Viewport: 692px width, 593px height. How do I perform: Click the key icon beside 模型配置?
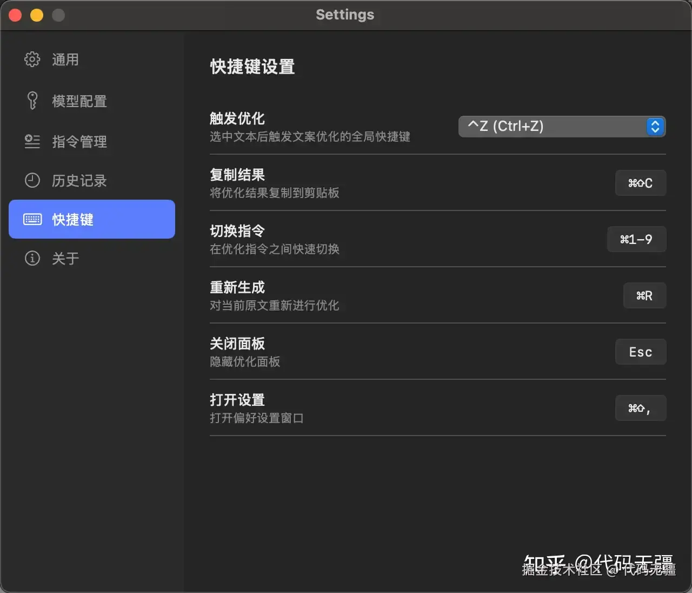coord(32,101)
